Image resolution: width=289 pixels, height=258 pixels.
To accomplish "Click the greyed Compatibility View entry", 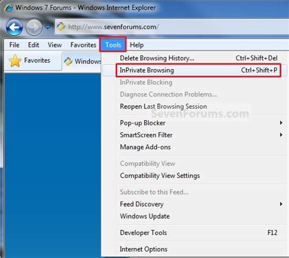I will 195,164.
